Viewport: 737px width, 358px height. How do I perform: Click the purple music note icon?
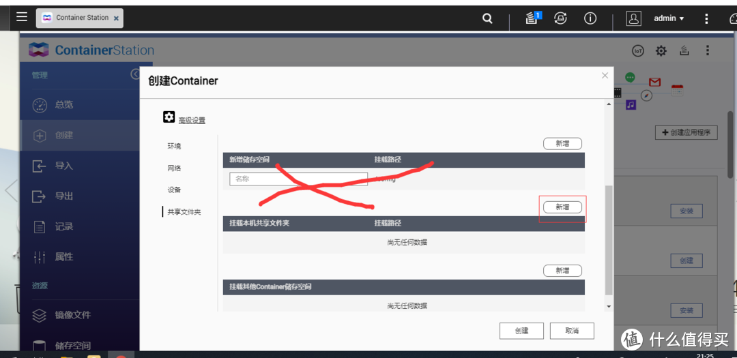(x=631, y=105)
